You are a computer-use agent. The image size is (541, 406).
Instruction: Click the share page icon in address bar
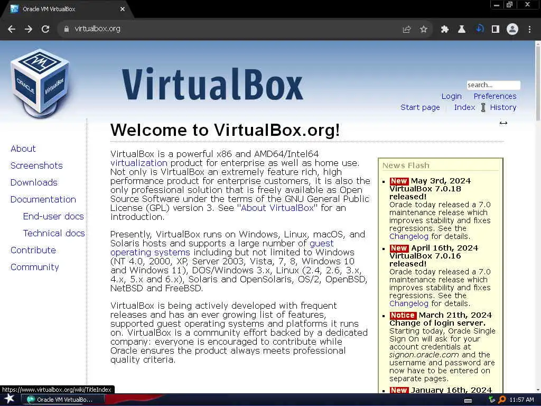[x=407, y=30]
